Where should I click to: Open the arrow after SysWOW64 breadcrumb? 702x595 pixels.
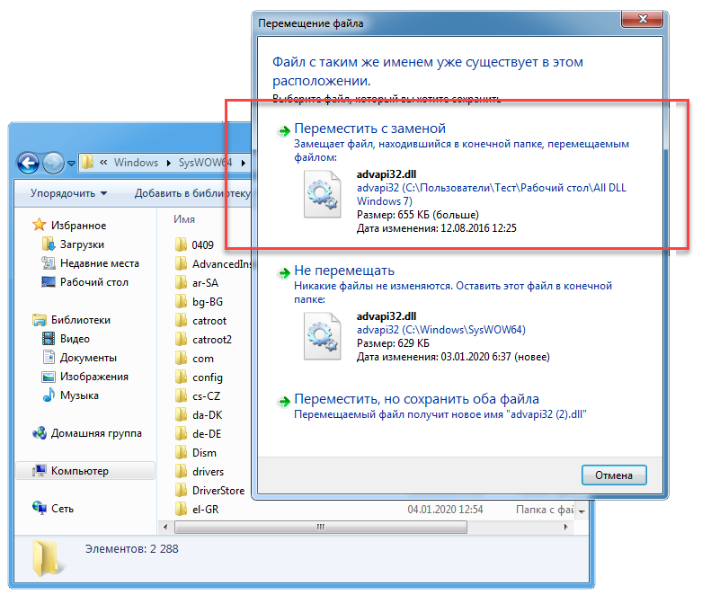[x=243, y=163]
